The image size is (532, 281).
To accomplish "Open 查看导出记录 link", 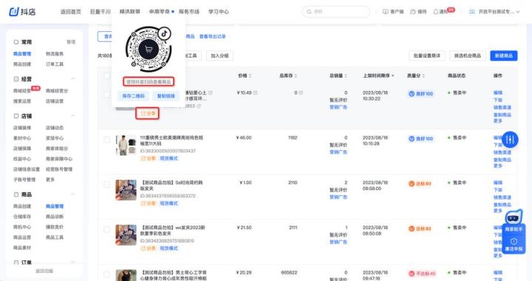I will pyautogui.click(x=212, y=36).
